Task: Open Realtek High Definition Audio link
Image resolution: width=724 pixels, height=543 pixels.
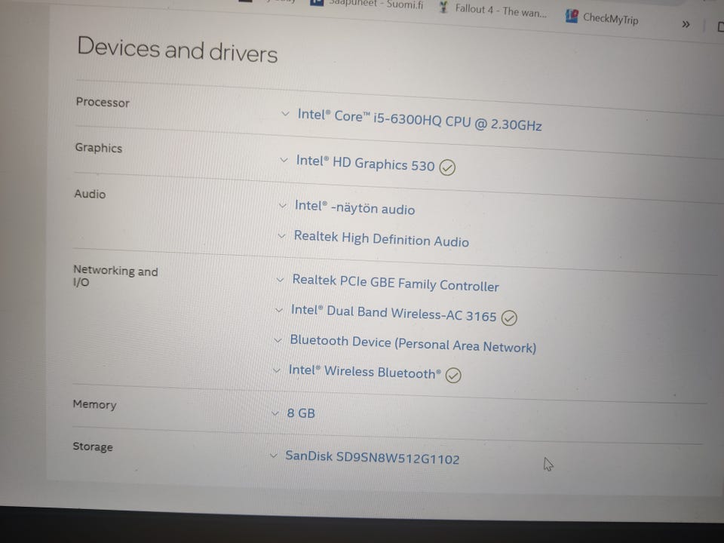Action: 381,239
